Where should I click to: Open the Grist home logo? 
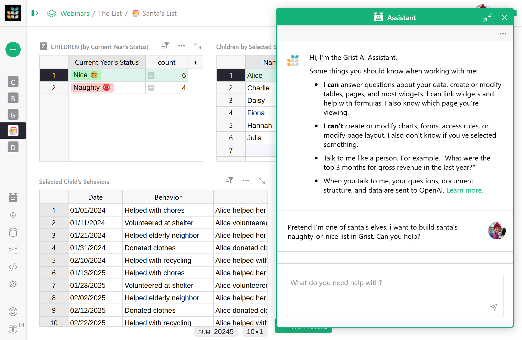[13, 13]
